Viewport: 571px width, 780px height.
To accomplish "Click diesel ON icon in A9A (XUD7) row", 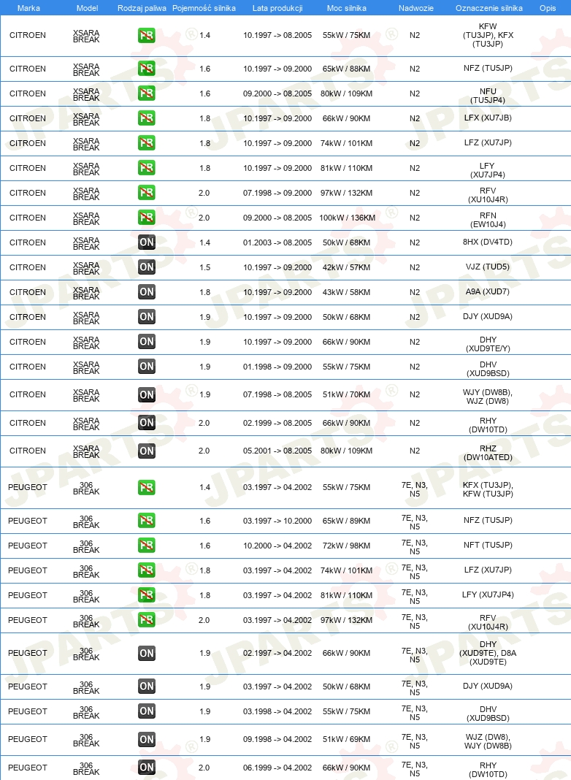I will (146, 292).
